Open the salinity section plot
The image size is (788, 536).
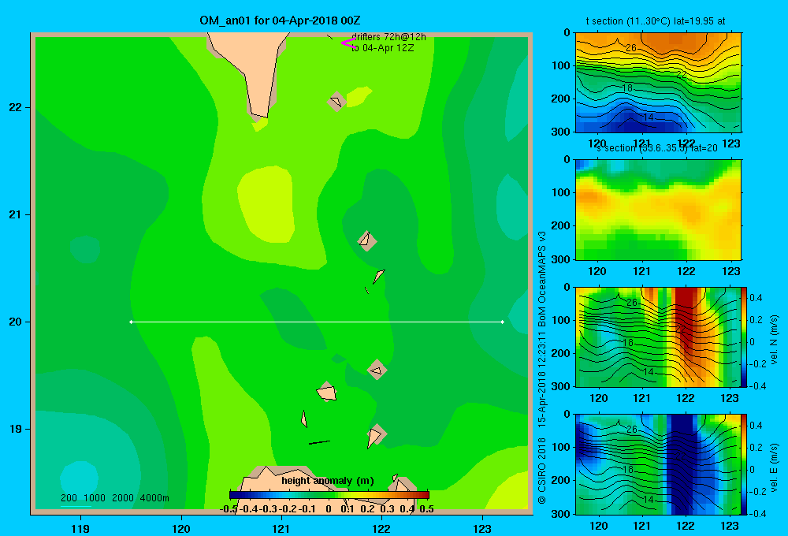[658, 210]
